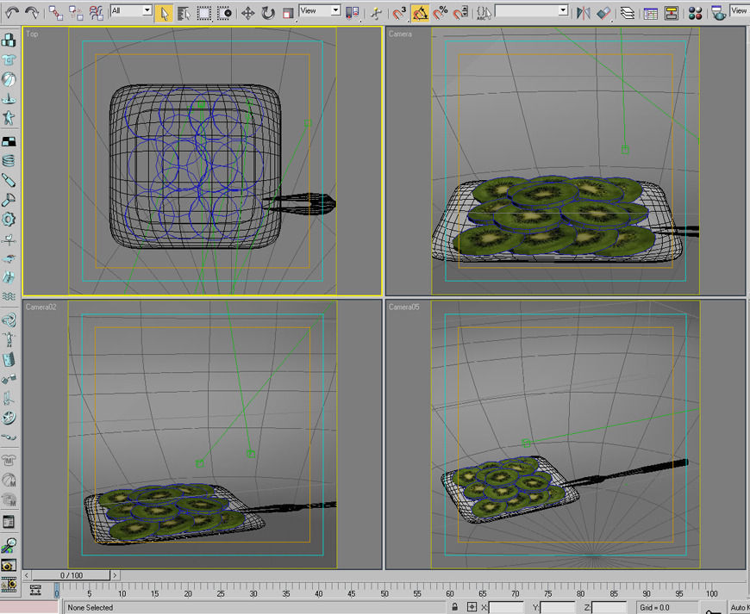Open the Curve Editor icon
The image size is (750, 614).
[651, 13]
